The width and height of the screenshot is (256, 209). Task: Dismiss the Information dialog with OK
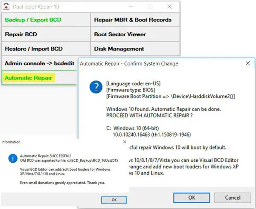pos(114,200)
